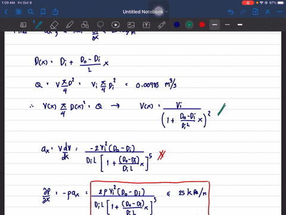
Task: Open the more options ellipsis menu
Action: pos(280,12)
